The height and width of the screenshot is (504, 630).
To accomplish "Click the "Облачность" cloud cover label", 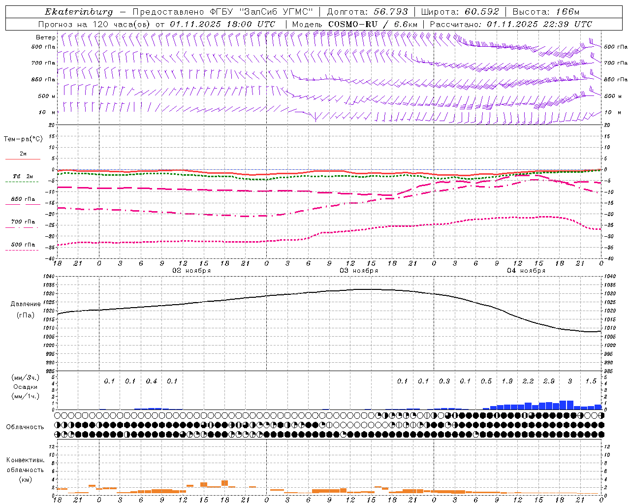I will point(25,427).
